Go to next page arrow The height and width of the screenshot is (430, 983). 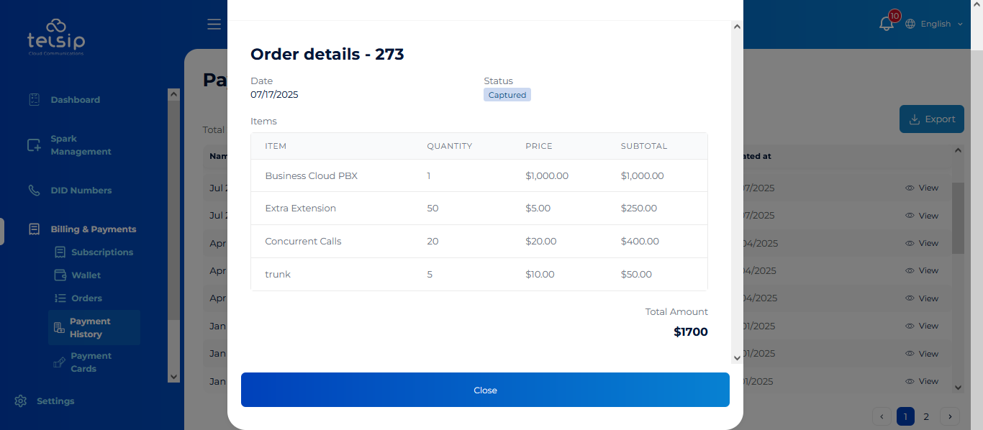point(950,416)
